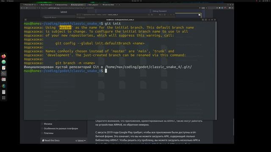
Task: Focus the terminal from the dock
Action: pos(4,73)
